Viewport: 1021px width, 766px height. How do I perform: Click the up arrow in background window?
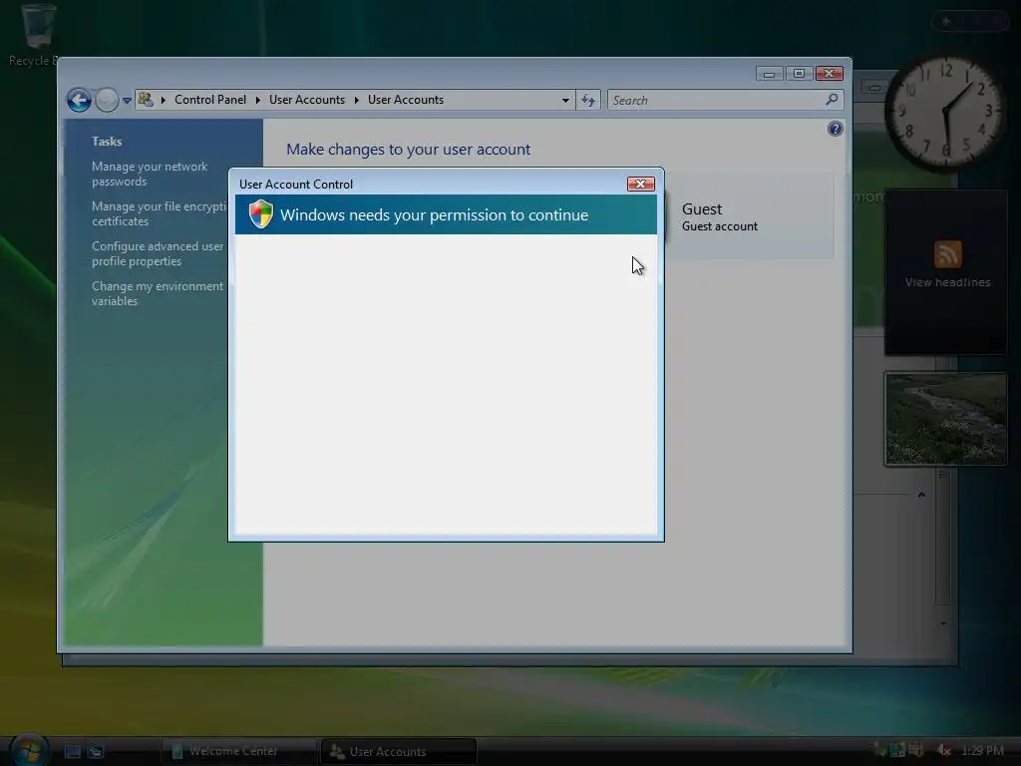[921, 495]
